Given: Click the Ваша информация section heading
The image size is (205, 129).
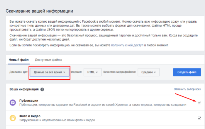Looking at the screenshot, I should point(24,89).
